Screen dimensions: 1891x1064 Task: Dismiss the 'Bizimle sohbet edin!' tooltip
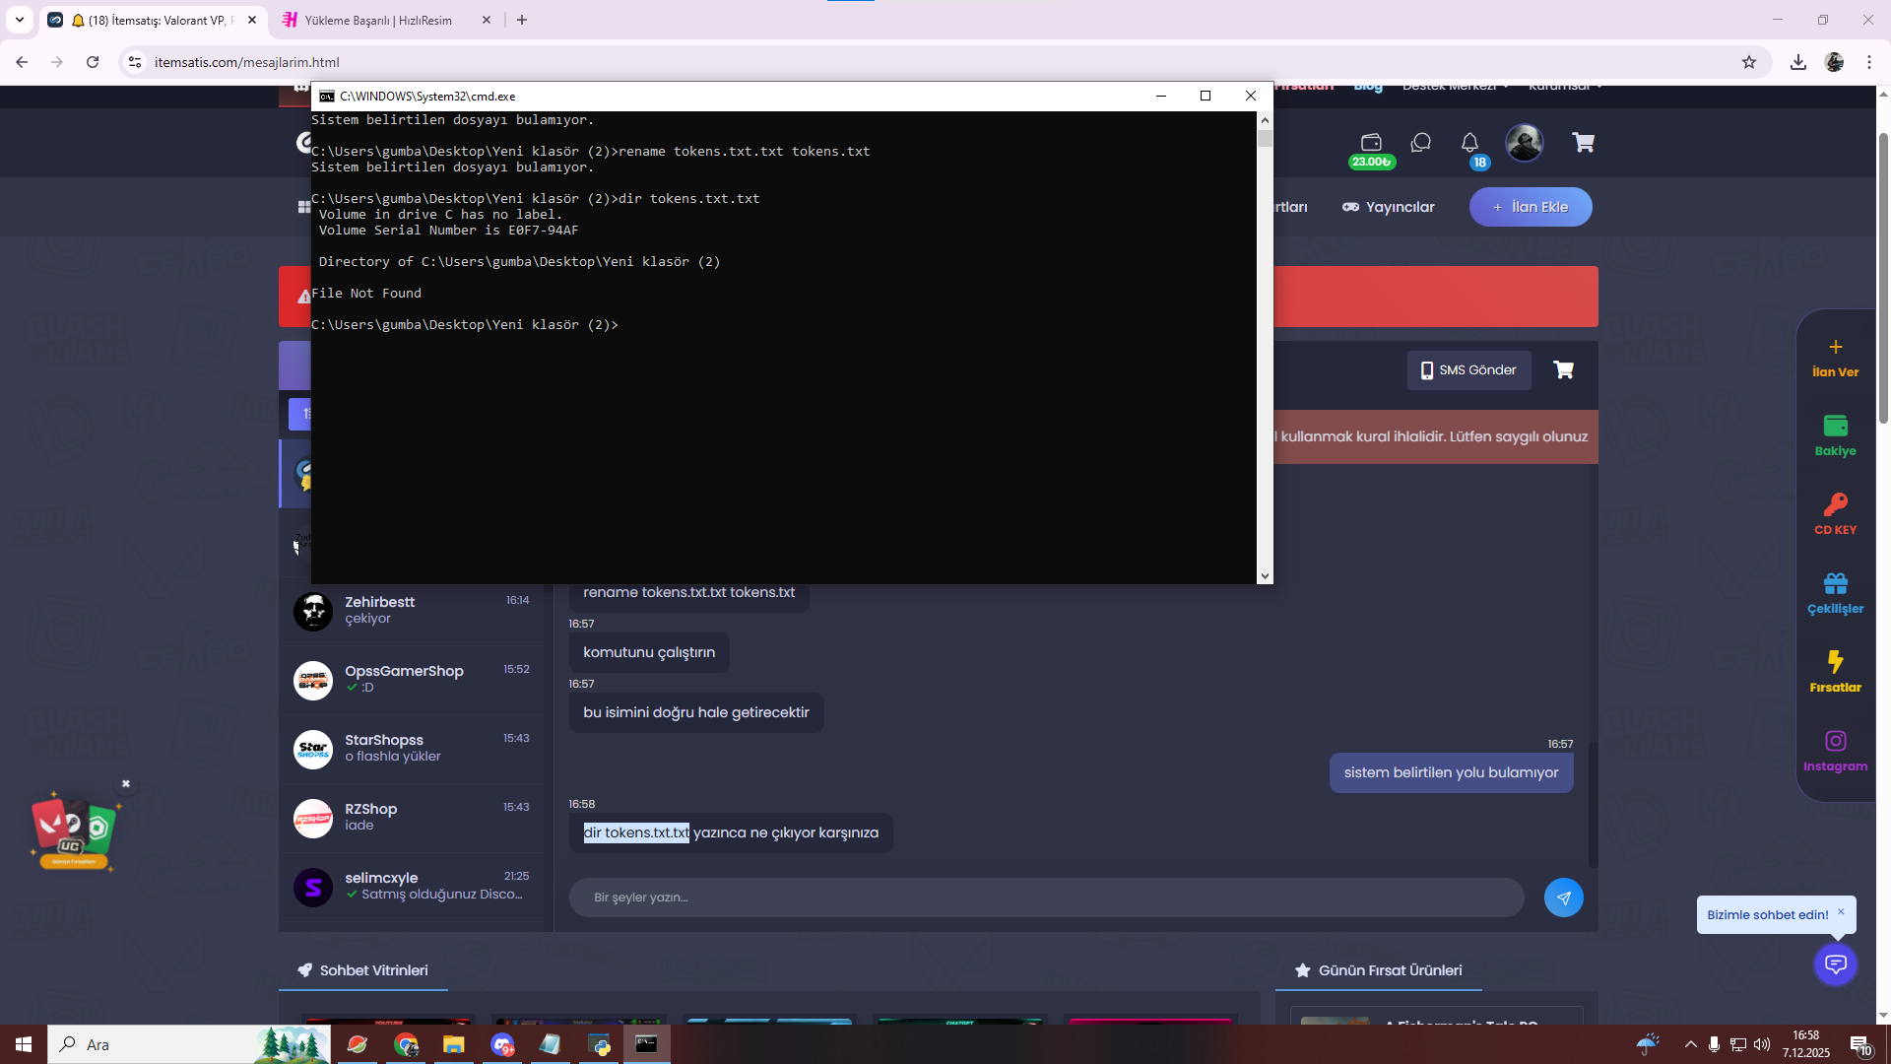pos(1841,911)
